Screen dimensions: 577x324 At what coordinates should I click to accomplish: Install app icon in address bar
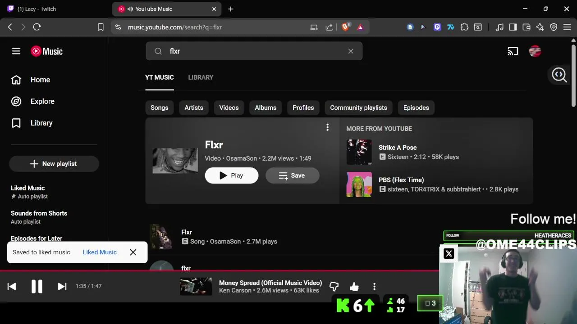pyautogui.click(x=314, y=27)
